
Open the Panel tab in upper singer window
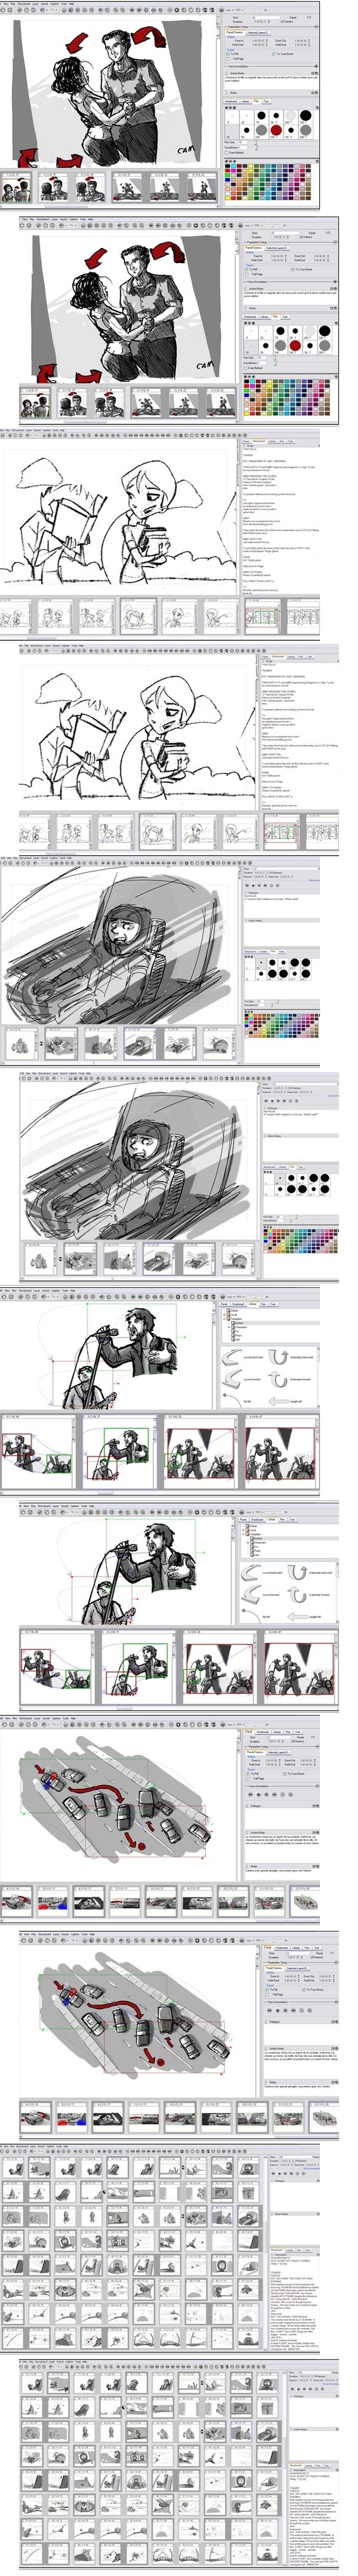coord(225,1304)
